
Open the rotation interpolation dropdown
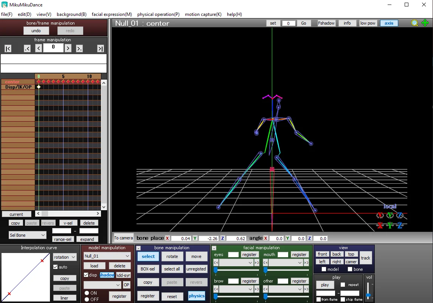pyautogui.click(x=65, y=257)
